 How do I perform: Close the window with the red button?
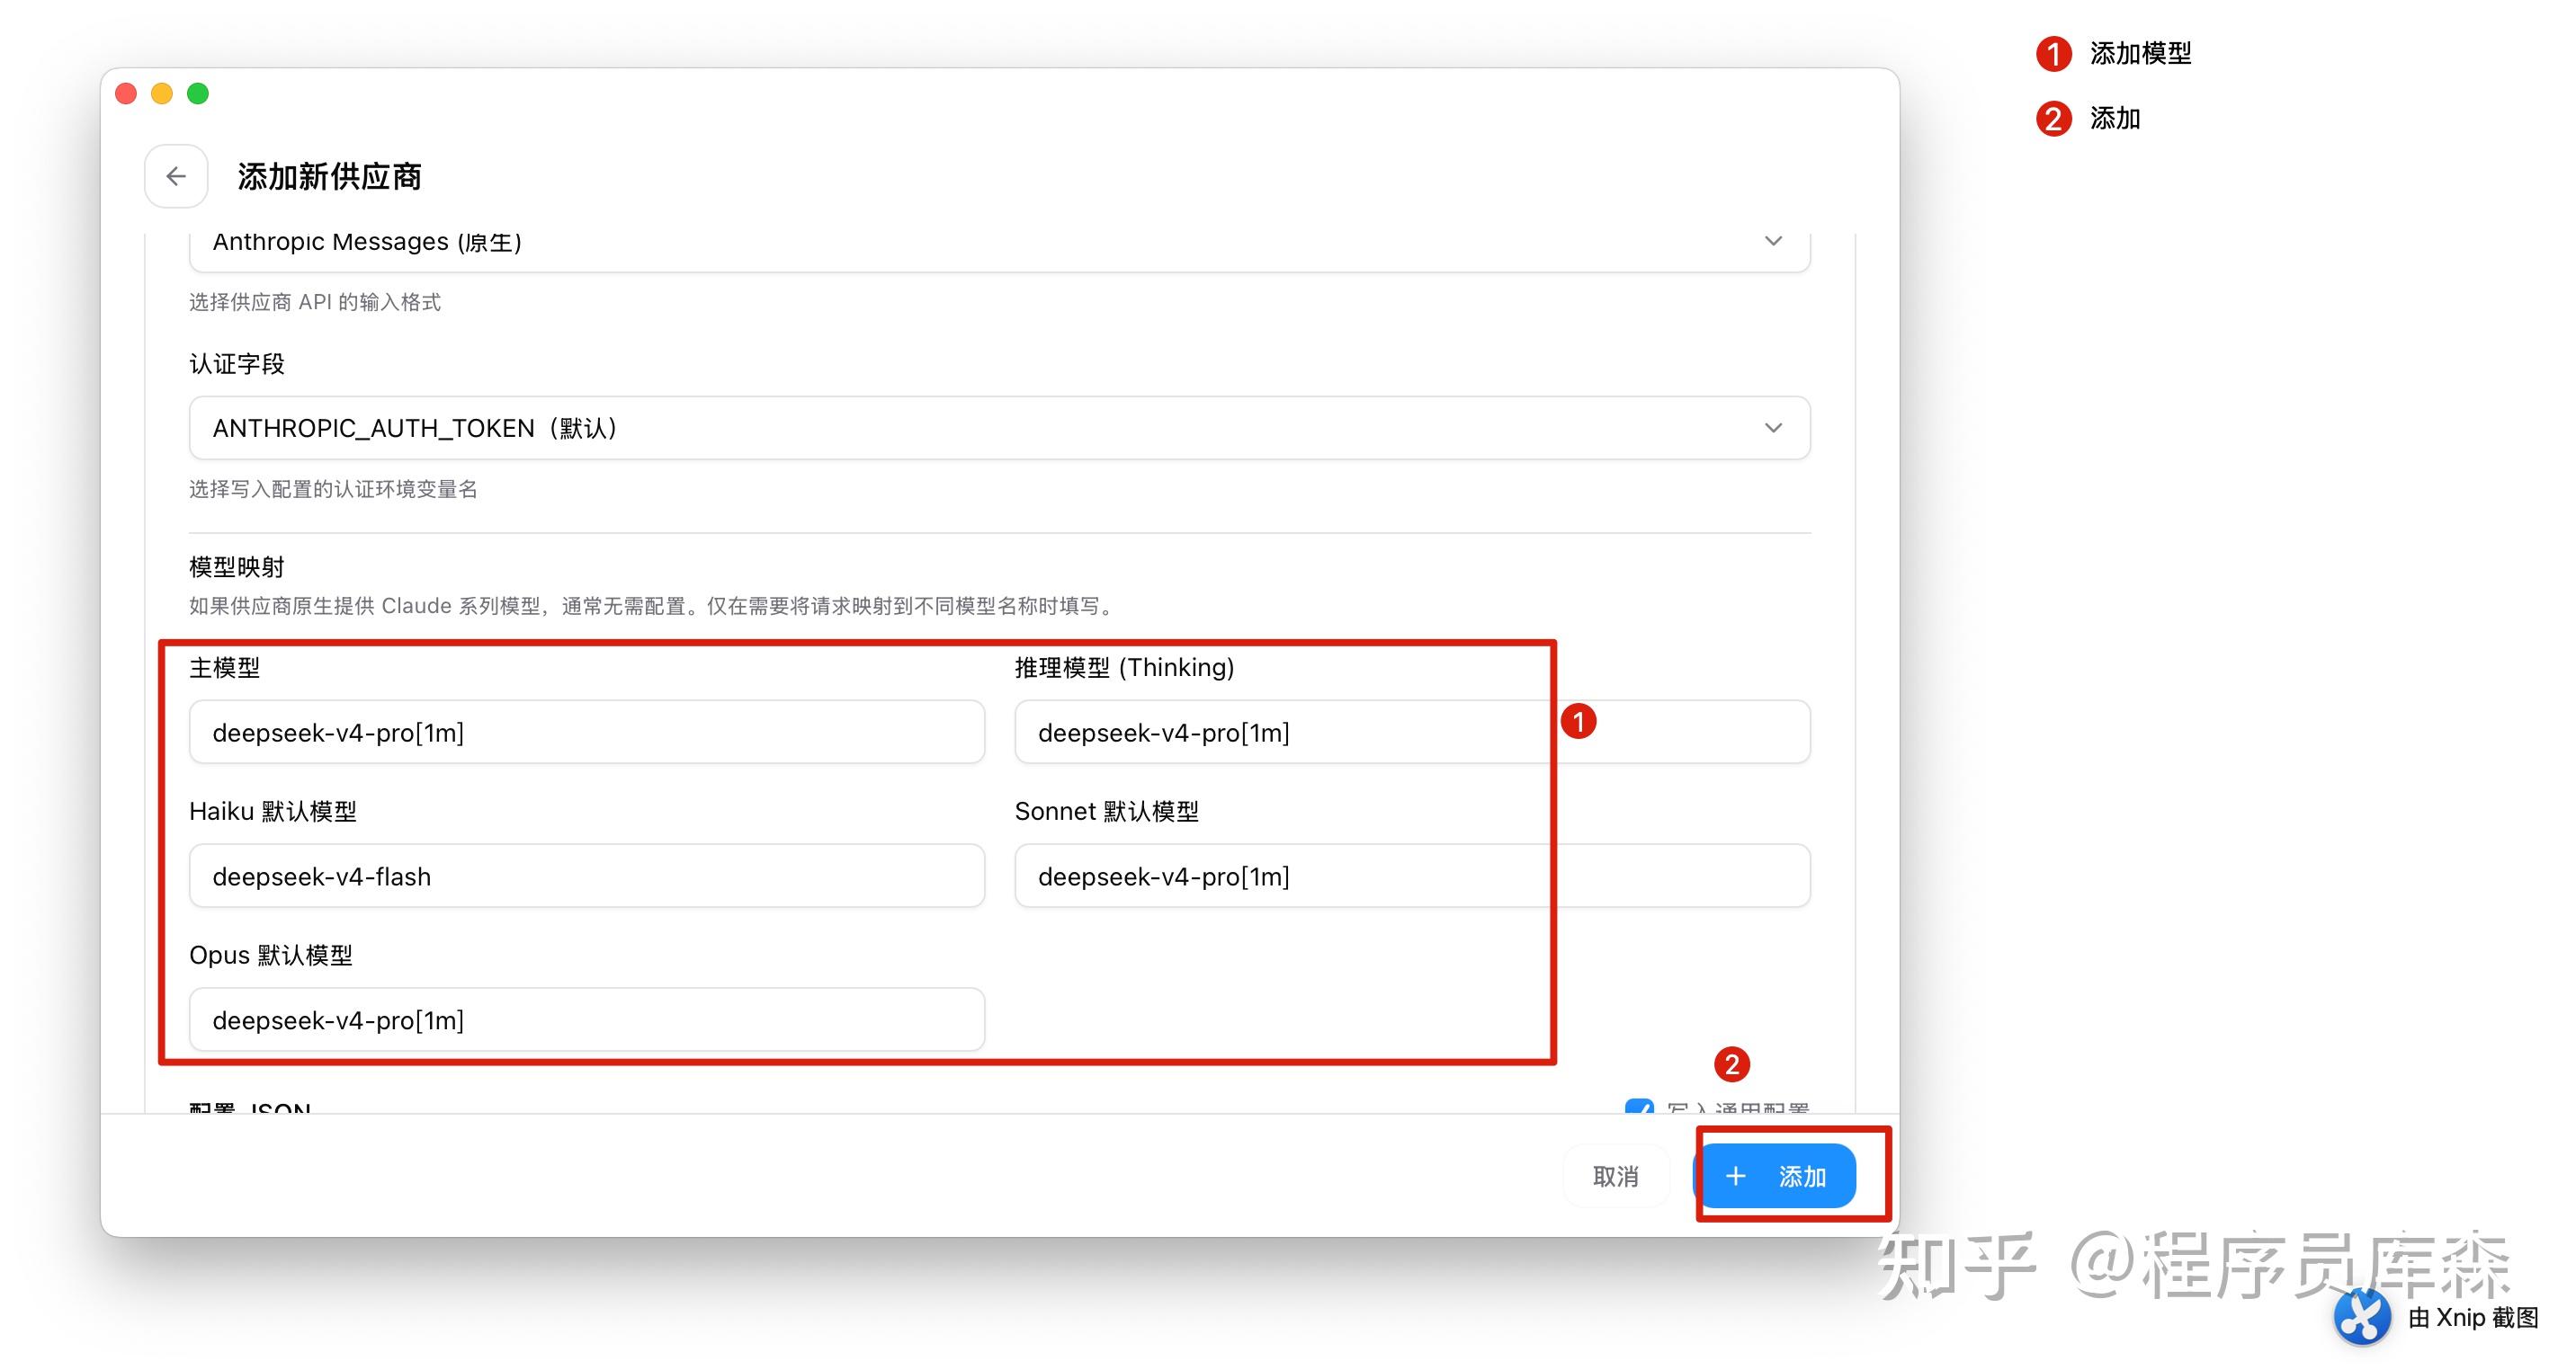pyautogui.click(x=126, y=93)
